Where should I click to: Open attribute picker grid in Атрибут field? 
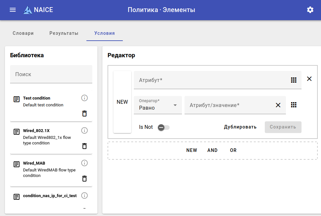(294, 80)
